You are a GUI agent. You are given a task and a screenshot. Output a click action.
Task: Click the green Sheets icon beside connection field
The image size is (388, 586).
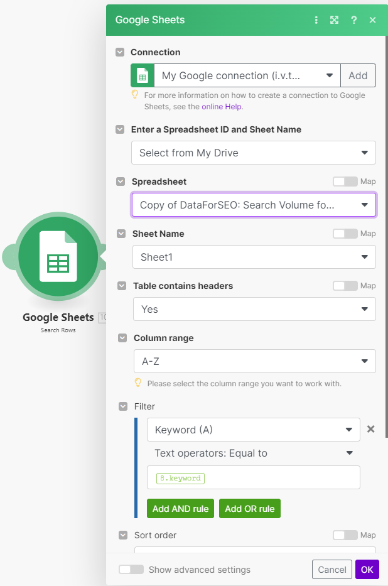pos(143,75)
